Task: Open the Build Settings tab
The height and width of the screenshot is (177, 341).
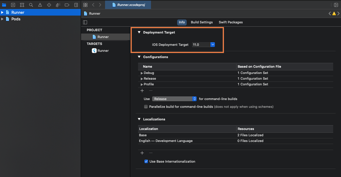Action: [202, 22]
